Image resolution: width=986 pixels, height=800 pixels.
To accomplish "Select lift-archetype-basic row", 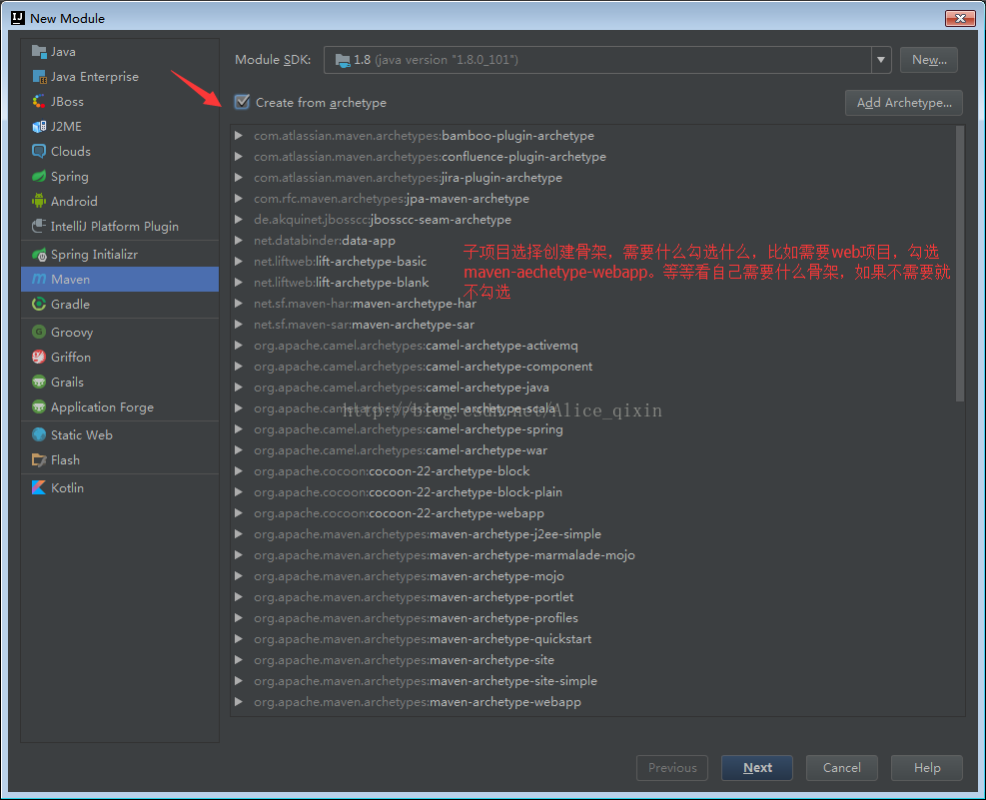I will [x=592, y=262].
